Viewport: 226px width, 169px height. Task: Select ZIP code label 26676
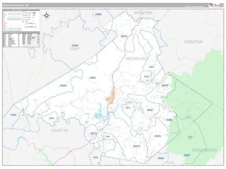point(157,136)
